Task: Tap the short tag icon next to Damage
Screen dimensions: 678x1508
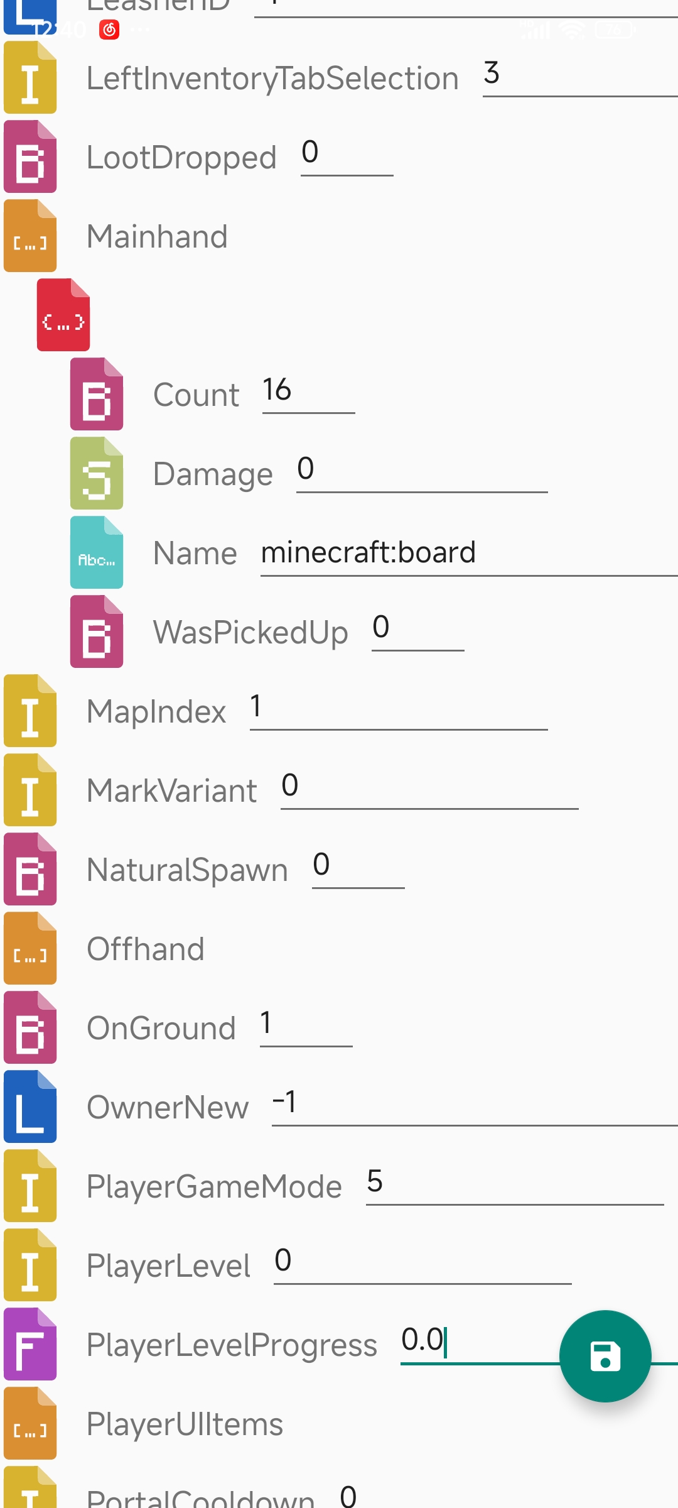Action: click(97, 474)
